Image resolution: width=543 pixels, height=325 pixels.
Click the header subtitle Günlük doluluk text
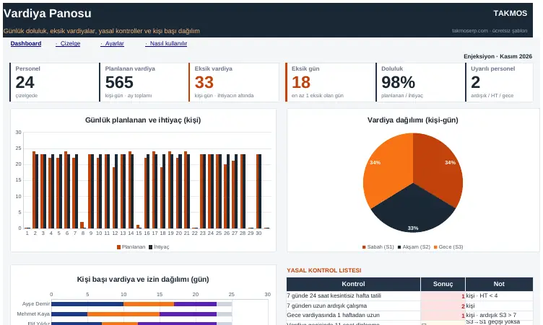point(102,31)
